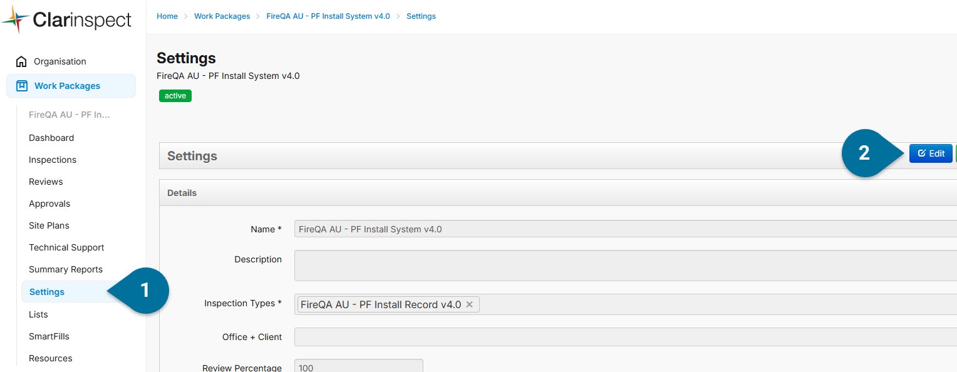Click the Organisation home icon

(21, 61)
